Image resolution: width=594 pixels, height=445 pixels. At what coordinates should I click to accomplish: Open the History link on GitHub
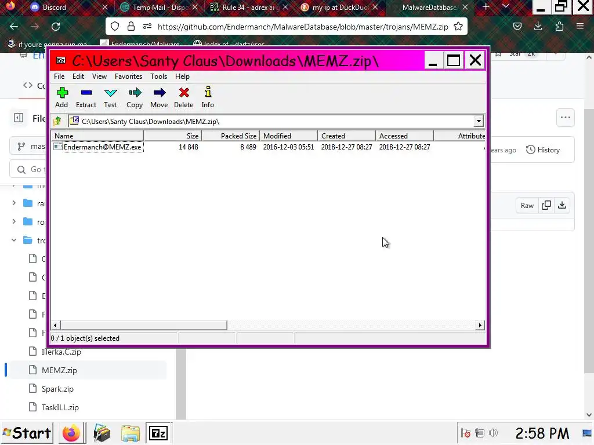coord(543,150)
